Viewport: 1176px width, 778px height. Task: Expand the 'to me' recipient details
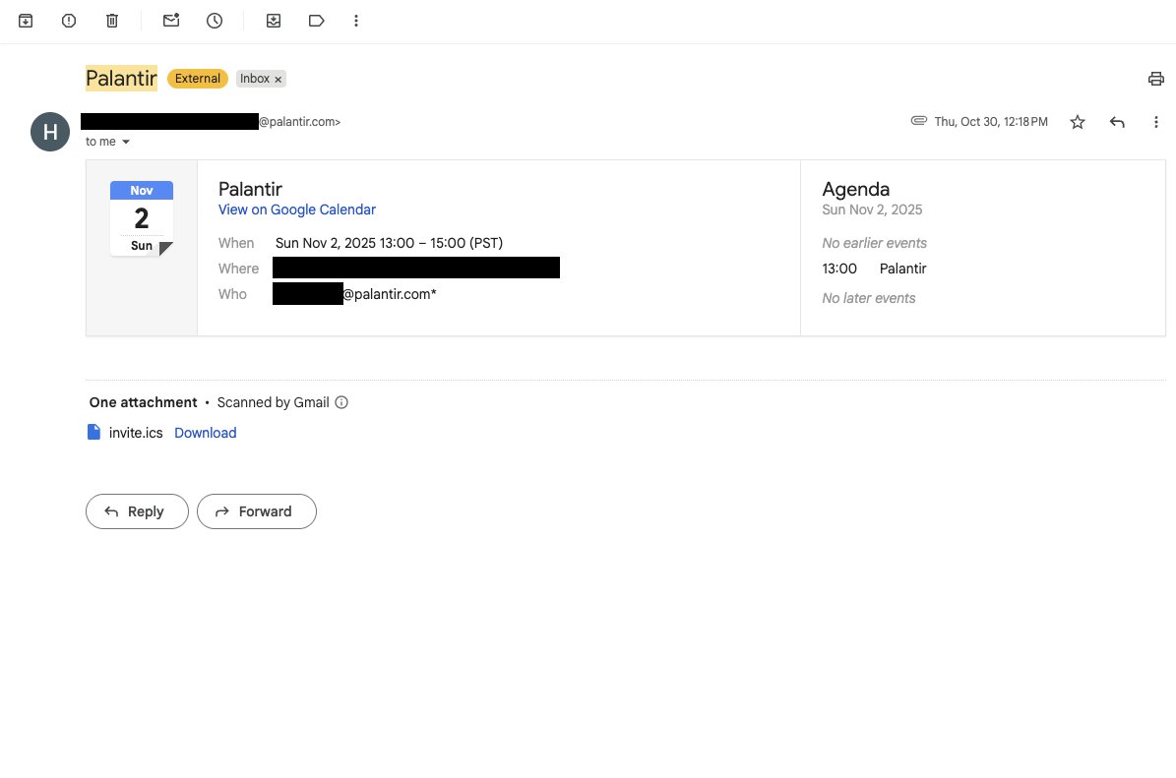pos(126,142)
